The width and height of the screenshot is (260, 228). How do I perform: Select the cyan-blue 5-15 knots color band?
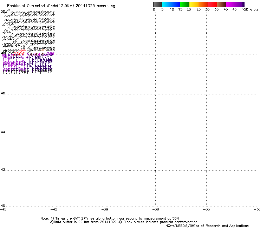[171, 4]
